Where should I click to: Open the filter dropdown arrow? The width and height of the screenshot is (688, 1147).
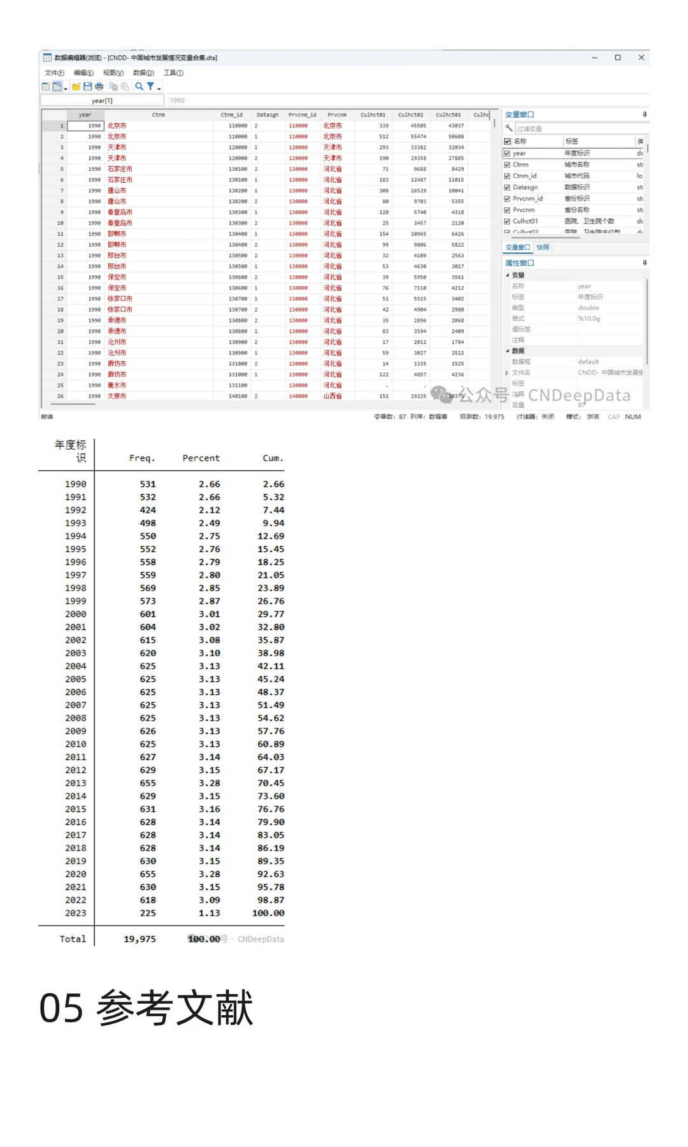click(159, 88)
